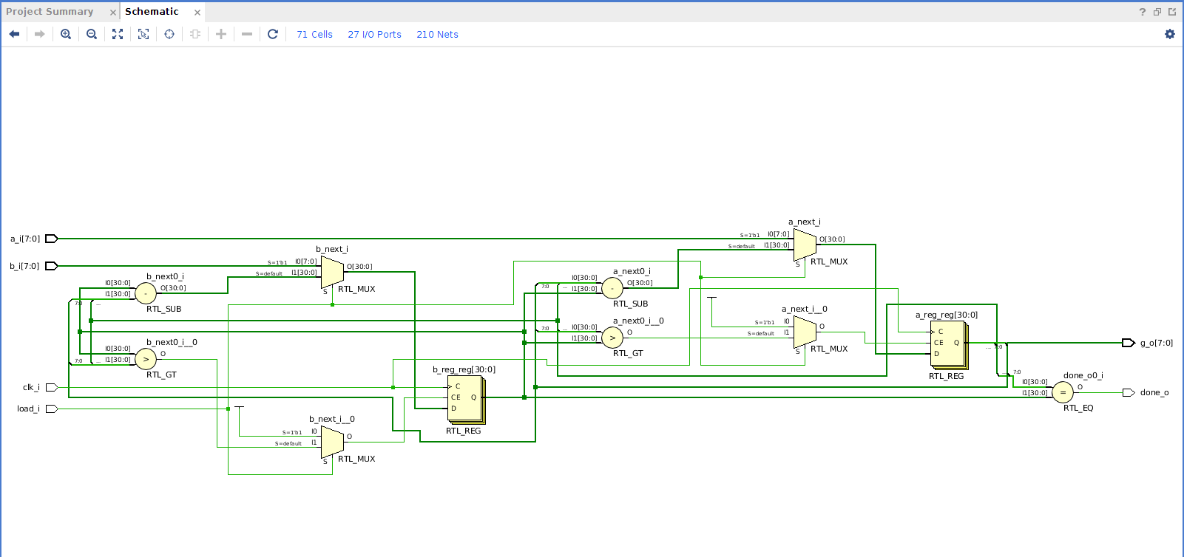1184x557 pixels.
Task: Refresh the schematic with reload icon
Action: [x=273, y=34]
